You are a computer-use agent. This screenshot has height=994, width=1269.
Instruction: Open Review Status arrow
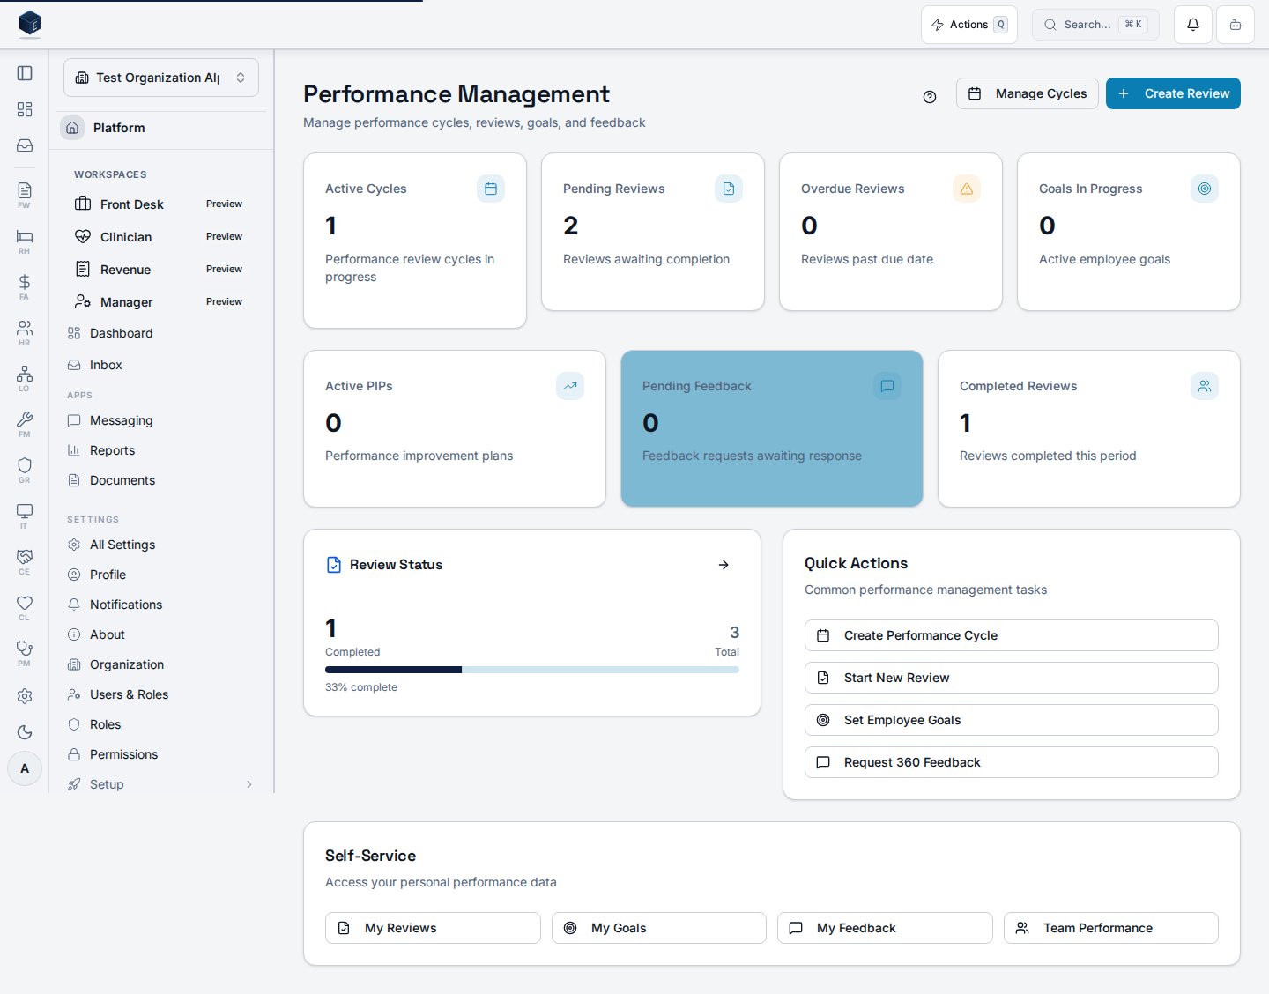(724, 565)
